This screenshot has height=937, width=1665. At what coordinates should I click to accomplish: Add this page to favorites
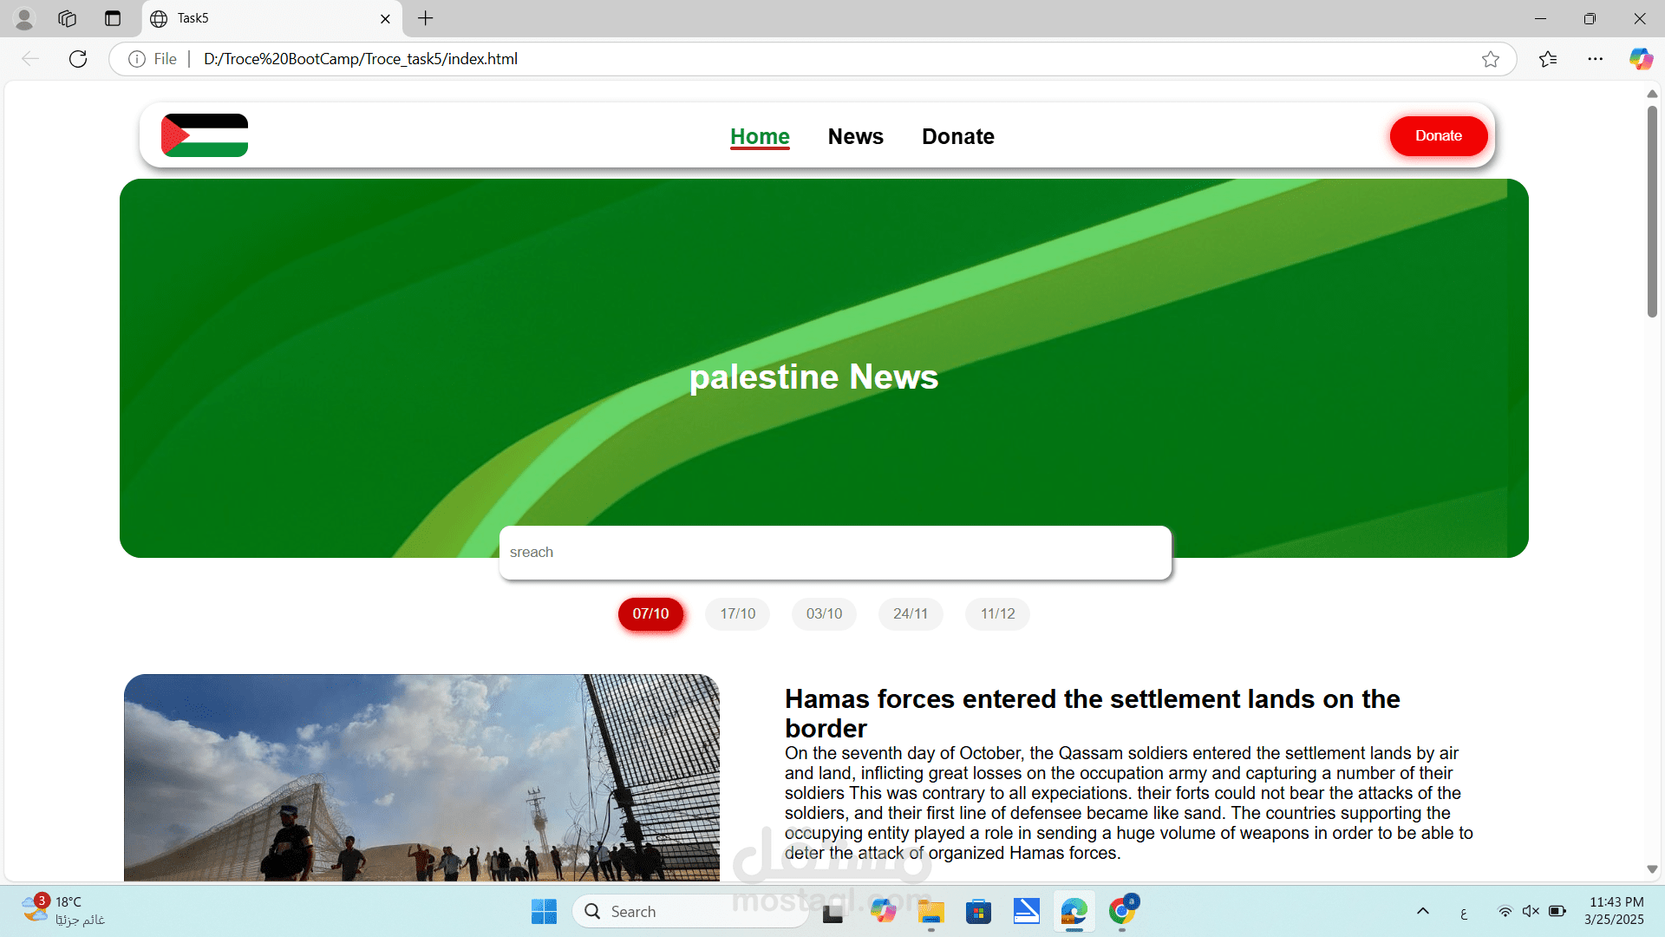1491,59
